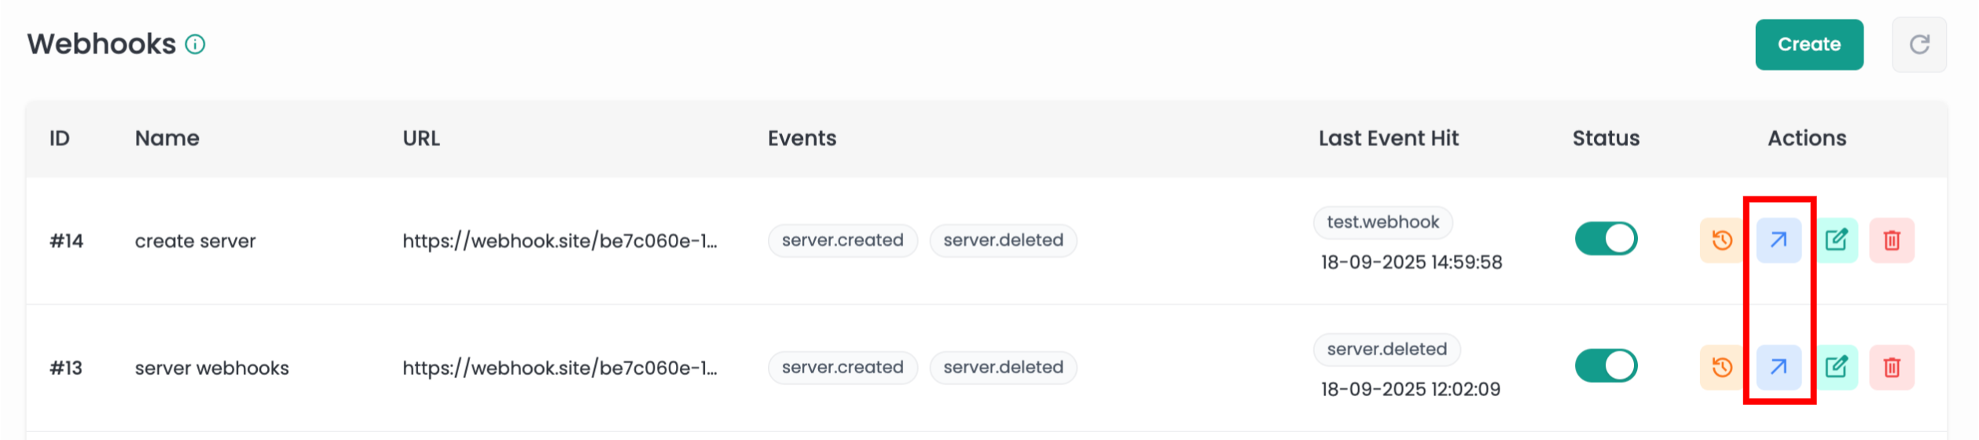The image size is (1979, 440).
Task: Delete the server webhooks entry
Action: pos(1892,367)
